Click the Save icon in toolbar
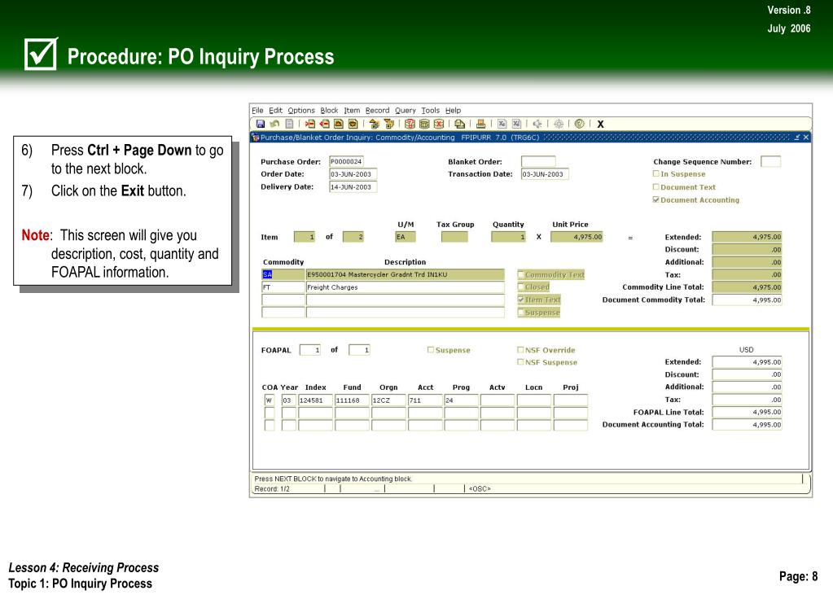 (x=259, y=125)
